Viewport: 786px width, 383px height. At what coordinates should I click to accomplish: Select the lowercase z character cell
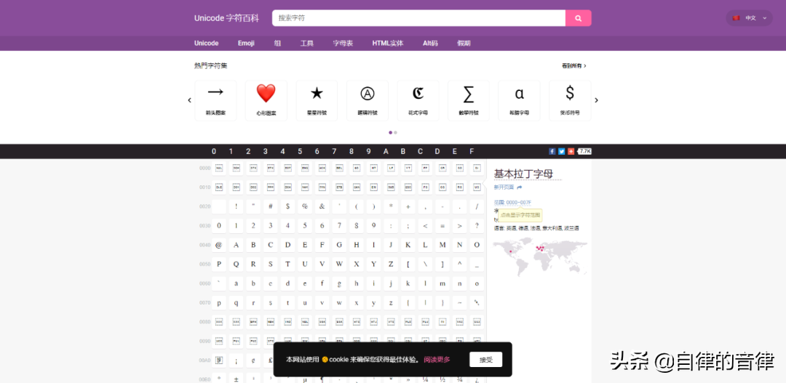click(391, 302)
